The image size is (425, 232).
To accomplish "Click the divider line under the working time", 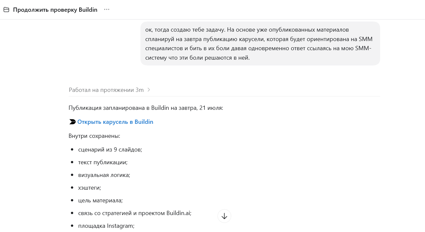I will [224, 96].
